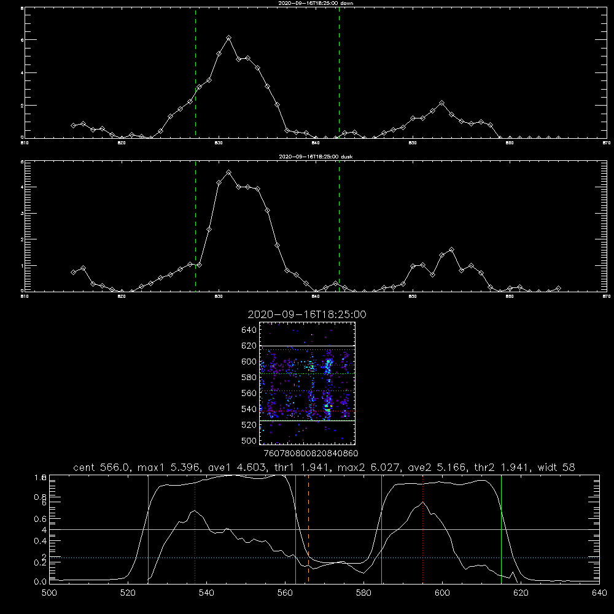The image size is (614, 614).
Task: Click the secondary peak diamond near 854 in dusk plot
Action: tap(451, 249)
